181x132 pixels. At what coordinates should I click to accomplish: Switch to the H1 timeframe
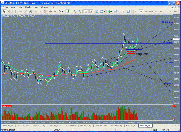tap(156, 12)
